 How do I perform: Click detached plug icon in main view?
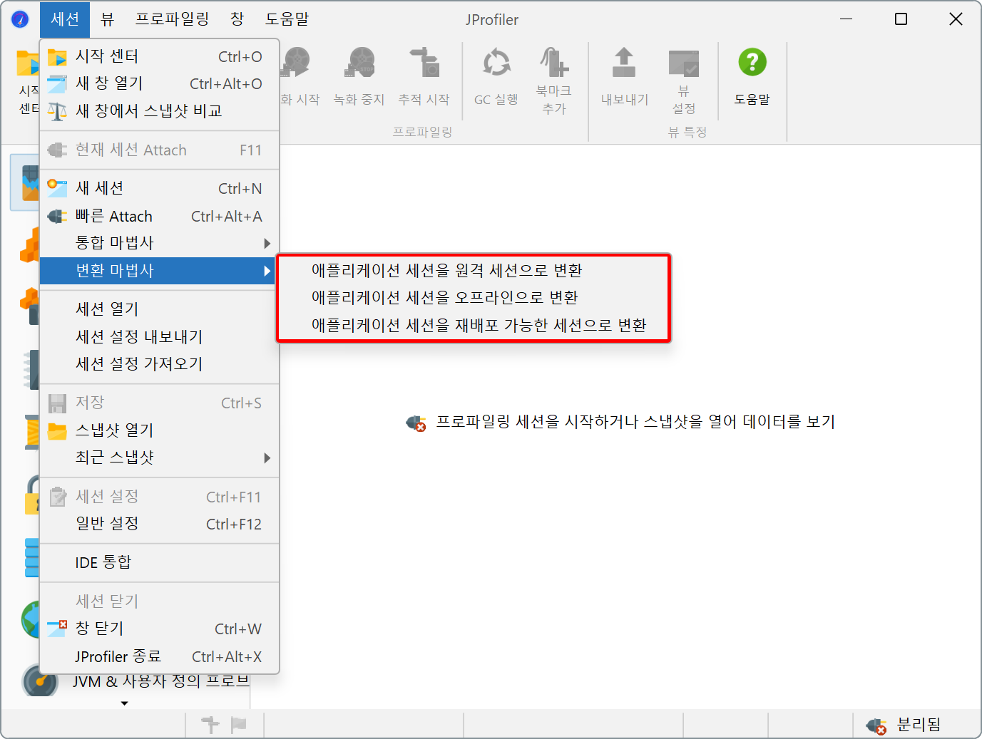coord(416,423)
